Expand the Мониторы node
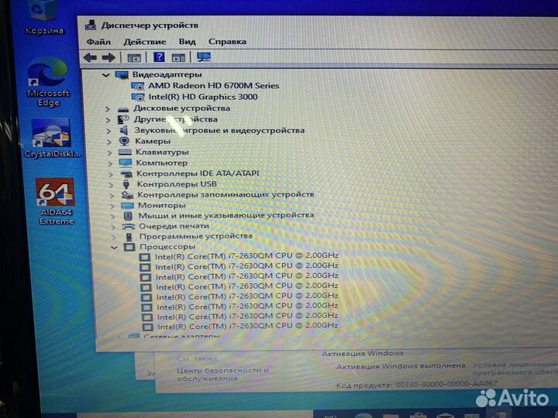This screenshot has height=418, width=558. [112, 206]
